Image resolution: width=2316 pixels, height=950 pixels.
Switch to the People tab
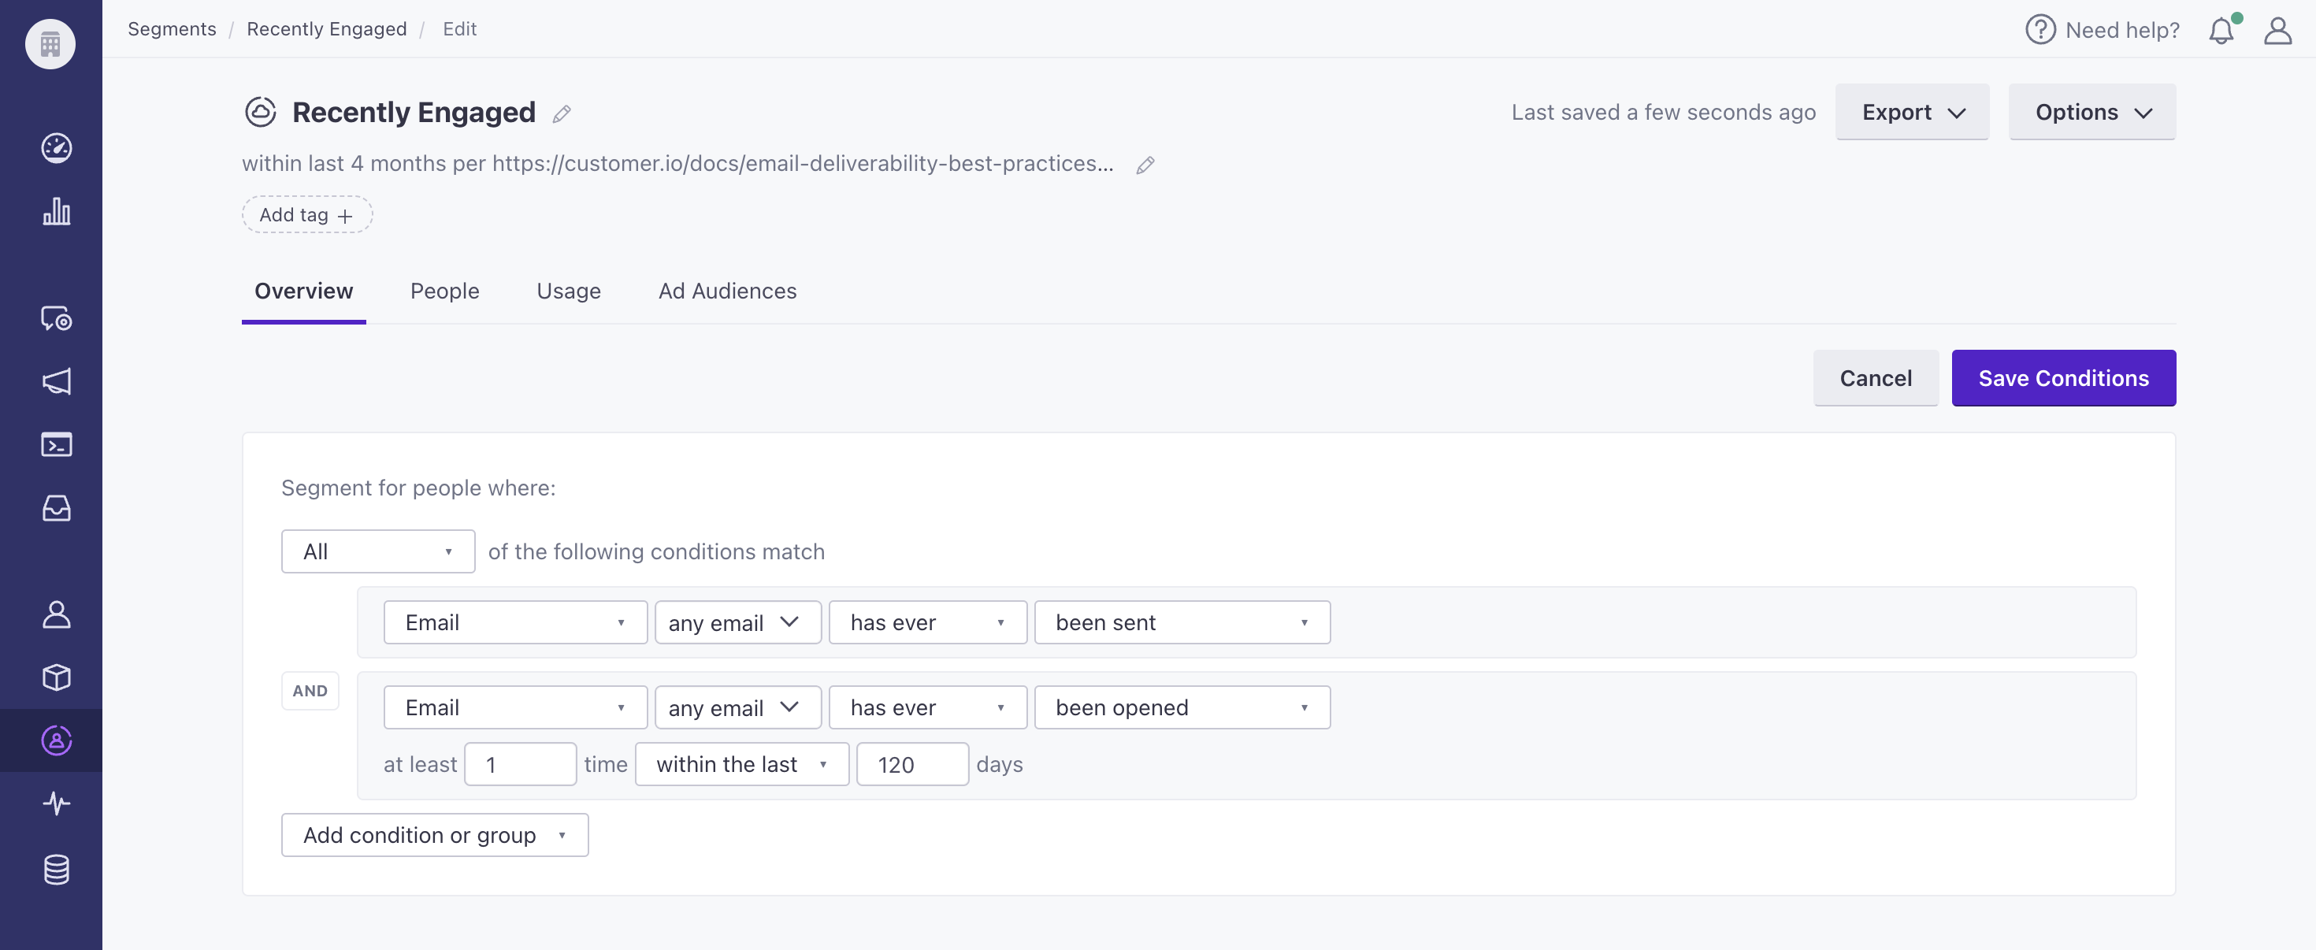[x=445, y=291]
